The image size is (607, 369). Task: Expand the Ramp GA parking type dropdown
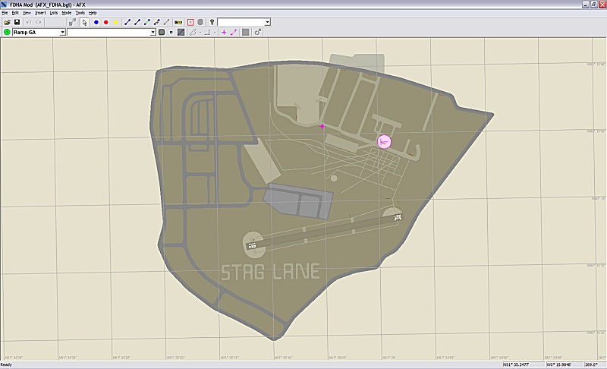[62, 33]
